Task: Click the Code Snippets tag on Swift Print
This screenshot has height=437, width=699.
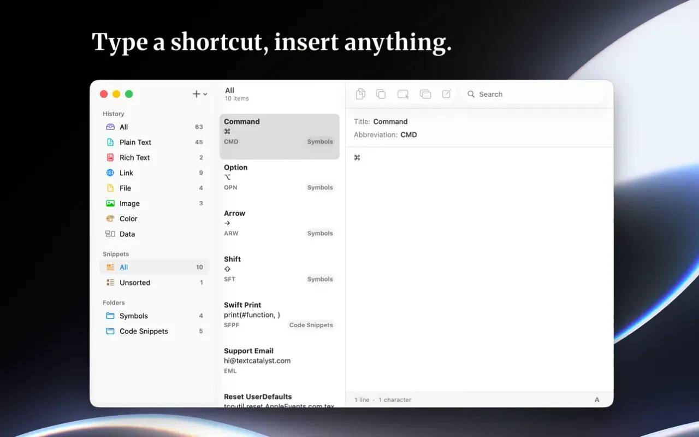Action: tap(311, 325)
